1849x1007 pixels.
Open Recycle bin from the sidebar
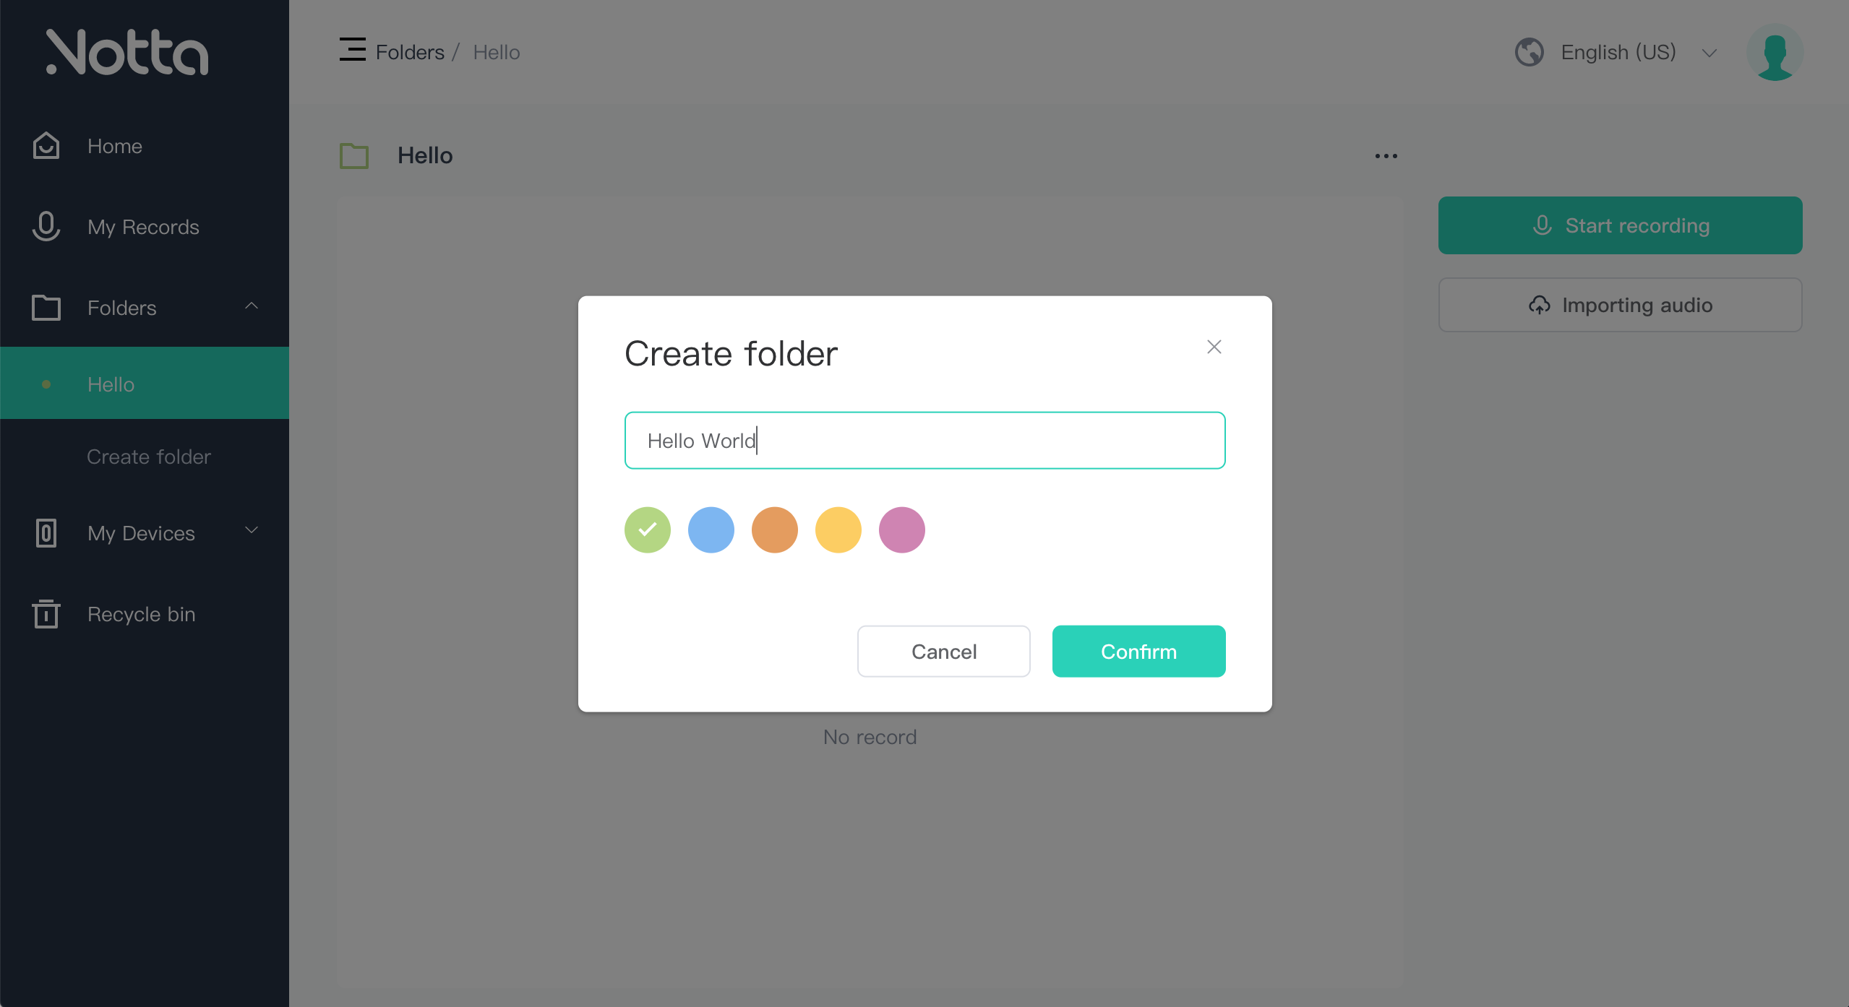click(141, 614)
